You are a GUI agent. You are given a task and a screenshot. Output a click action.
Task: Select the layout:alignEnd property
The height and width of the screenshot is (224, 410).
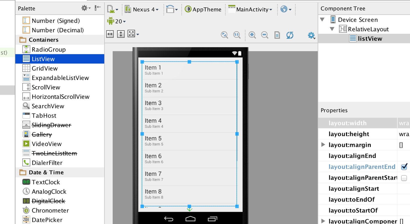[364, 156]
